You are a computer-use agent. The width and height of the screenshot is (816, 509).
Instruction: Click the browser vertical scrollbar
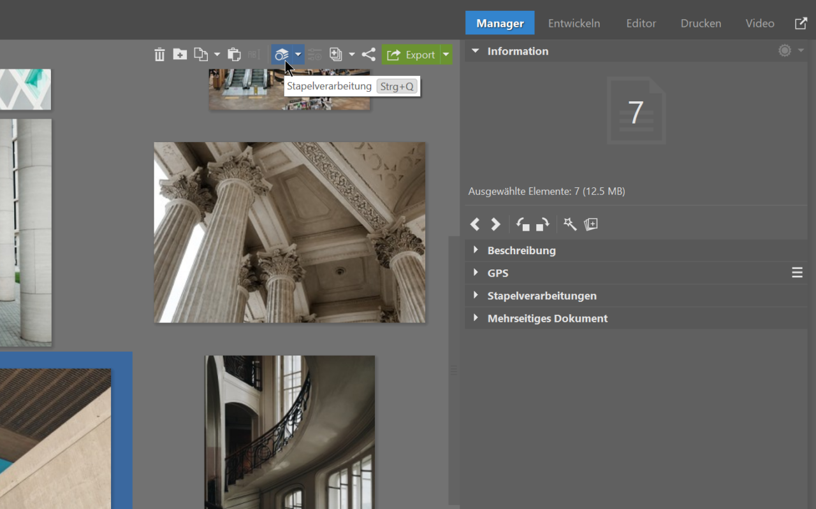pyautogui.click(x=454, y=369)
